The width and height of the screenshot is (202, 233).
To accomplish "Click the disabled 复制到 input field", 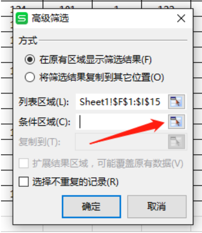I will tap(122, 142).
